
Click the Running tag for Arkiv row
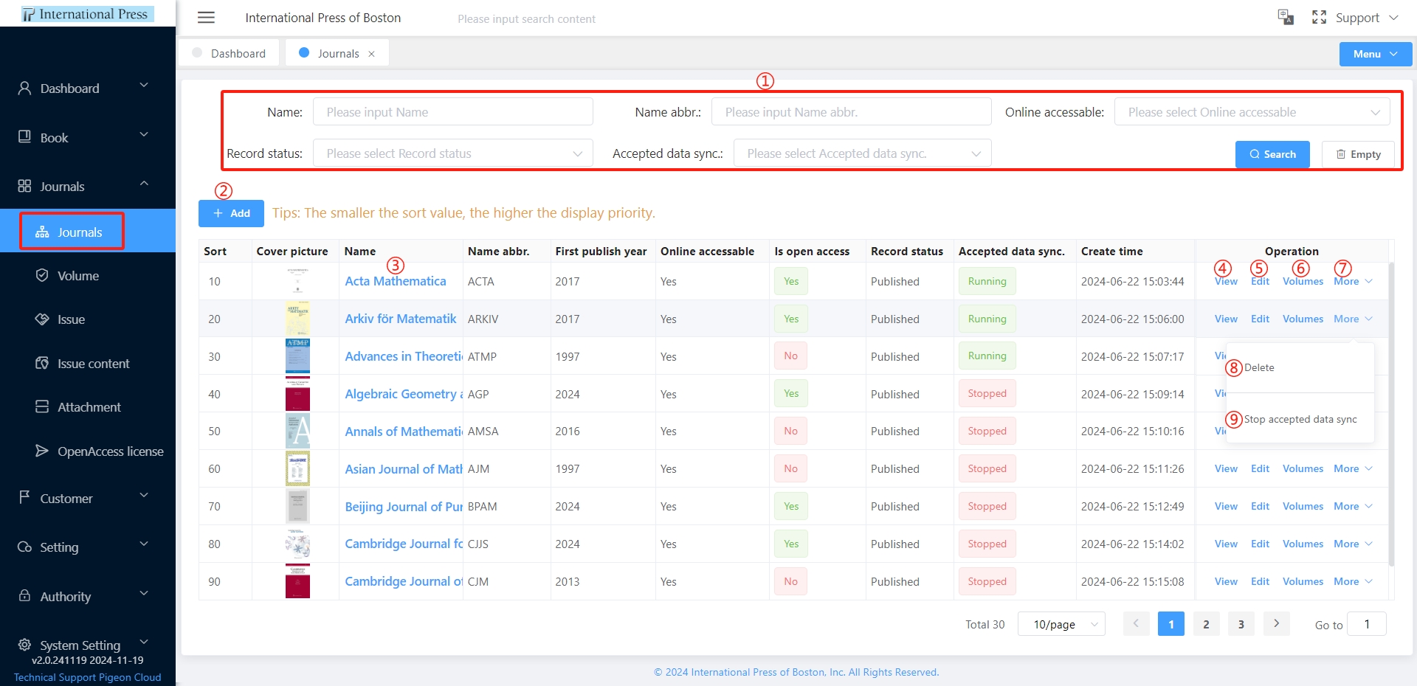click(987, 319)
